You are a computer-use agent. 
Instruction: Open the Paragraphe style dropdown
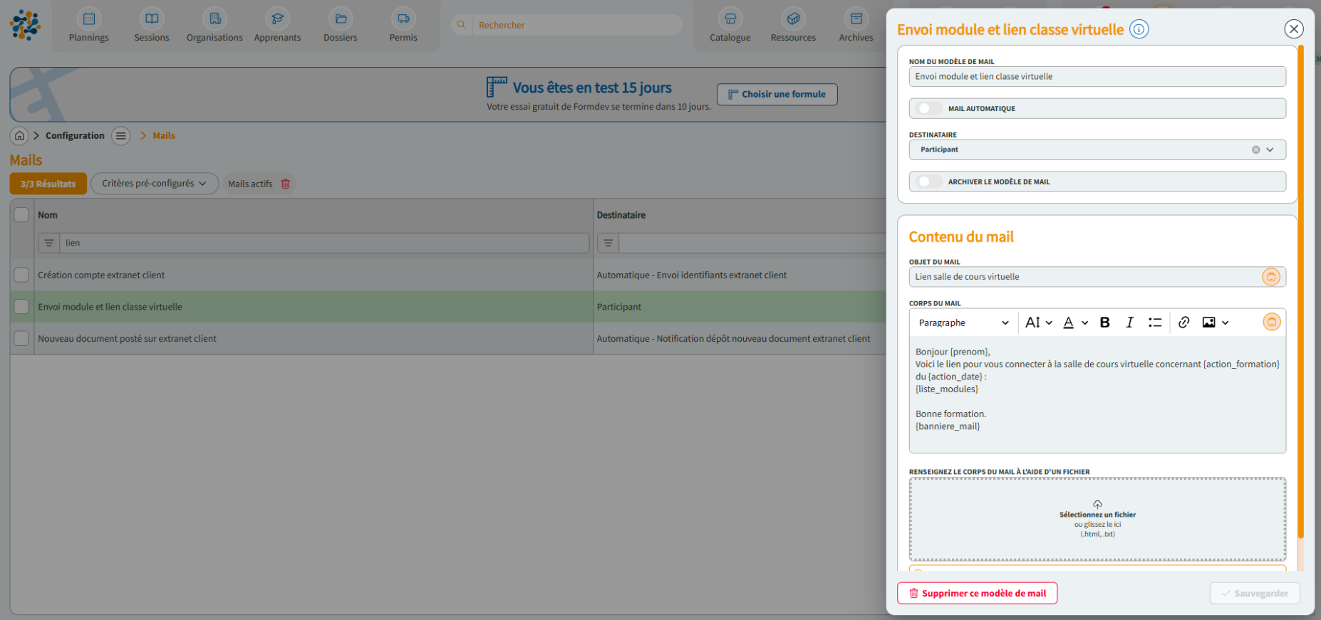pyautogui.click(x=963, y=322)
